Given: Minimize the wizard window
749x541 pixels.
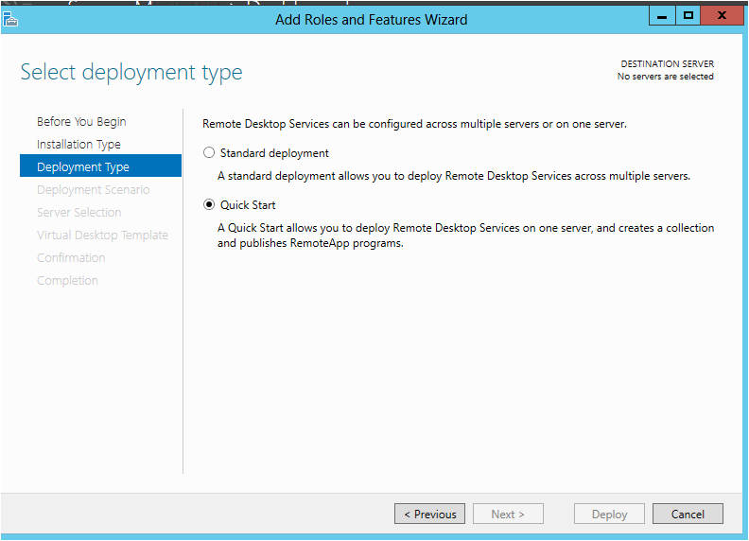Looking at the screenshot, I should pos(662,15).
